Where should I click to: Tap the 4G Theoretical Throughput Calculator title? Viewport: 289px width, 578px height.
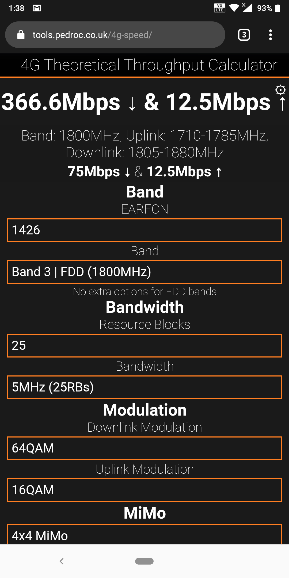tap(149, 65)
